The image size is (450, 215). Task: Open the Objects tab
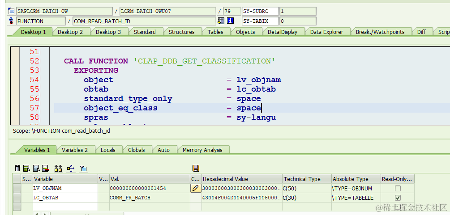245,32
